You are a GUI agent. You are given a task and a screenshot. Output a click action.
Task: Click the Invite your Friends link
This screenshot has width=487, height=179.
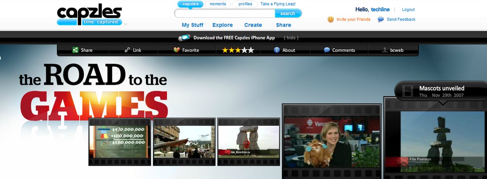(353, 19)
